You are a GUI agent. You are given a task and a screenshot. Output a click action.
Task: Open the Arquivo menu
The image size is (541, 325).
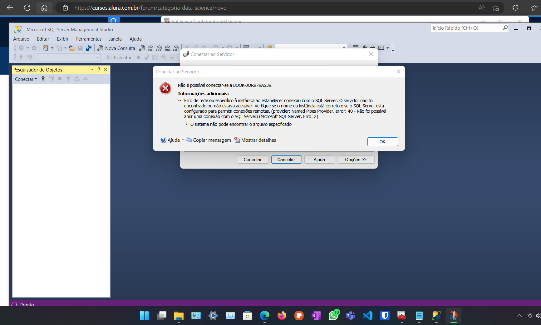[x=21, y=39]
